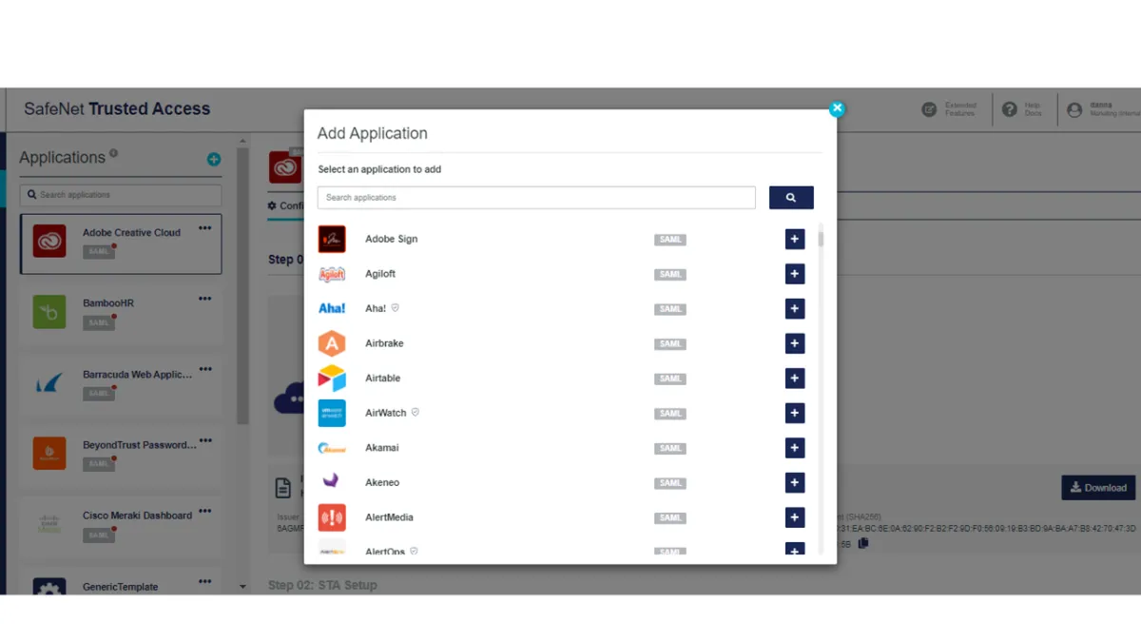Open the GenericTemplate three-dot menu
The height and width of the screenshot is (642, 1141).
pyautogui.click(x=204, y=581)
